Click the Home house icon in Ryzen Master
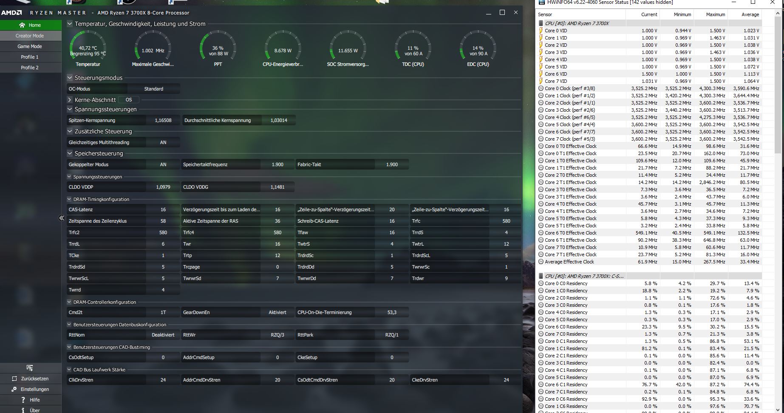The height and width of the screenshot is (413, 784). 22,25
